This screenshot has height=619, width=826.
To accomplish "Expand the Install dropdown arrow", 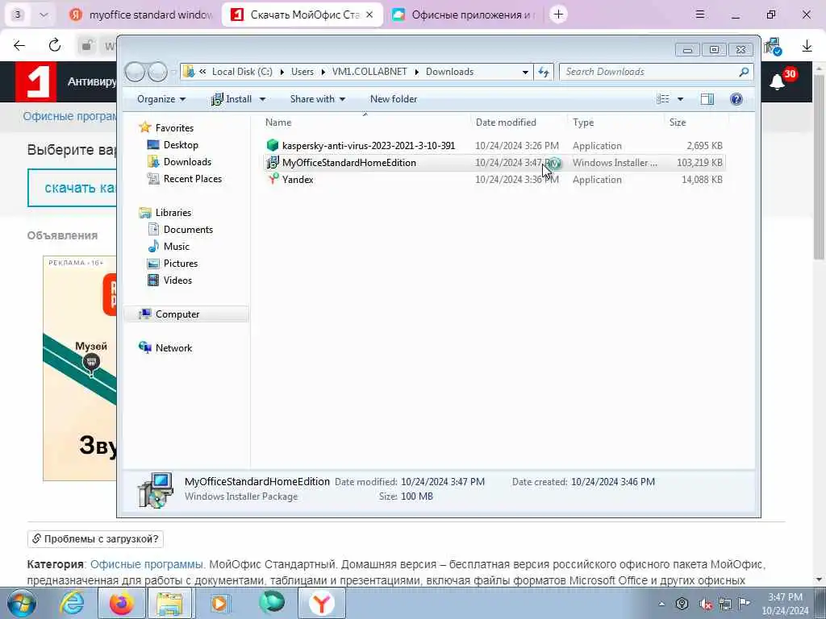I will tap(262, 99).
